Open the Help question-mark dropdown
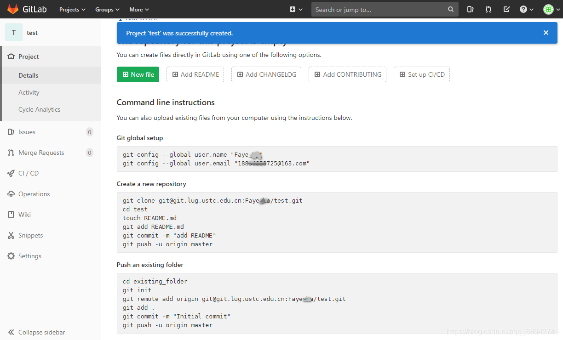The image size is (563, 340). pyautogui.click(x=526, y=9)
